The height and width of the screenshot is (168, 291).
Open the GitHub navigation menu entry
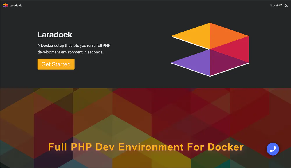274,5
